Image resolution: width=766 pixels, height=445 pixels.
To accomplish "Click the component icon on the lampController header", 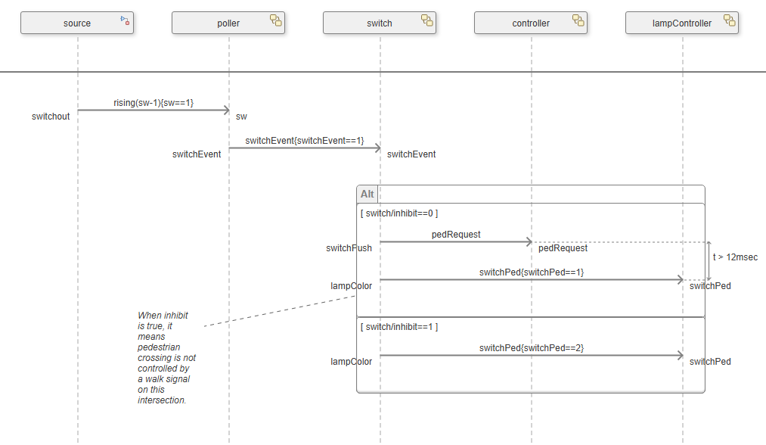I will pos(729,21).
